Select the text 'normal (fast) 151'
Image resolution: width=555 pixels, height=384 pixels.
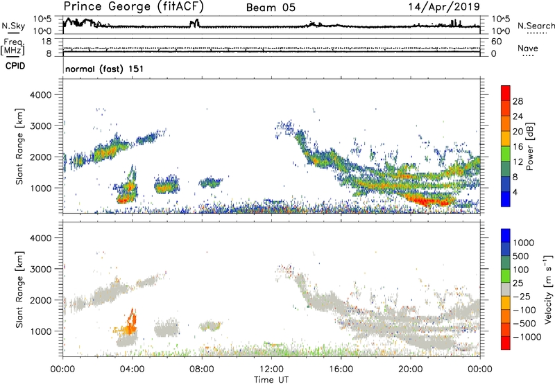click(x=105, y=69)
